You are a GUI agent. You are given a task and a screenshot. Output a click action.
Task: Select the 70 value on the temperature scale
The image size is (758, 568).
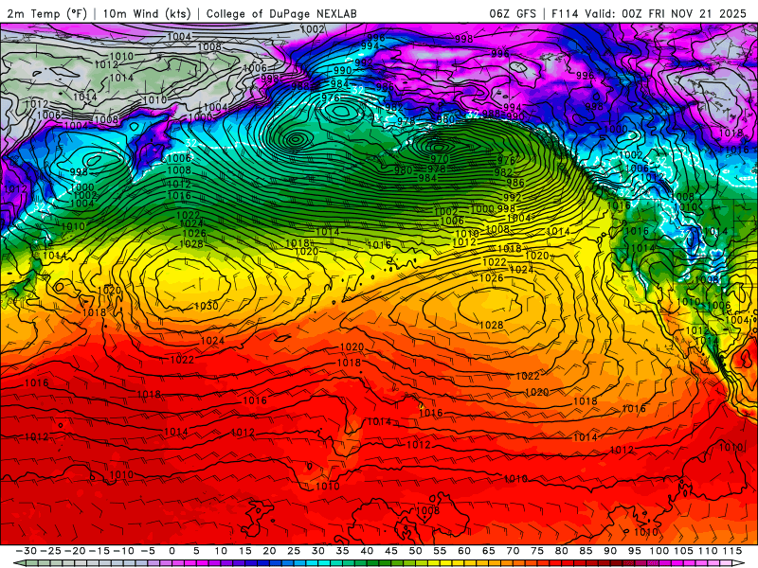tap(513, 551)
